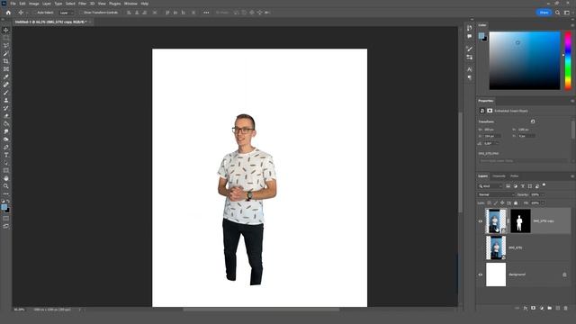Select the Magic Wand tool
Screen dimensions: 576x324
6,53
